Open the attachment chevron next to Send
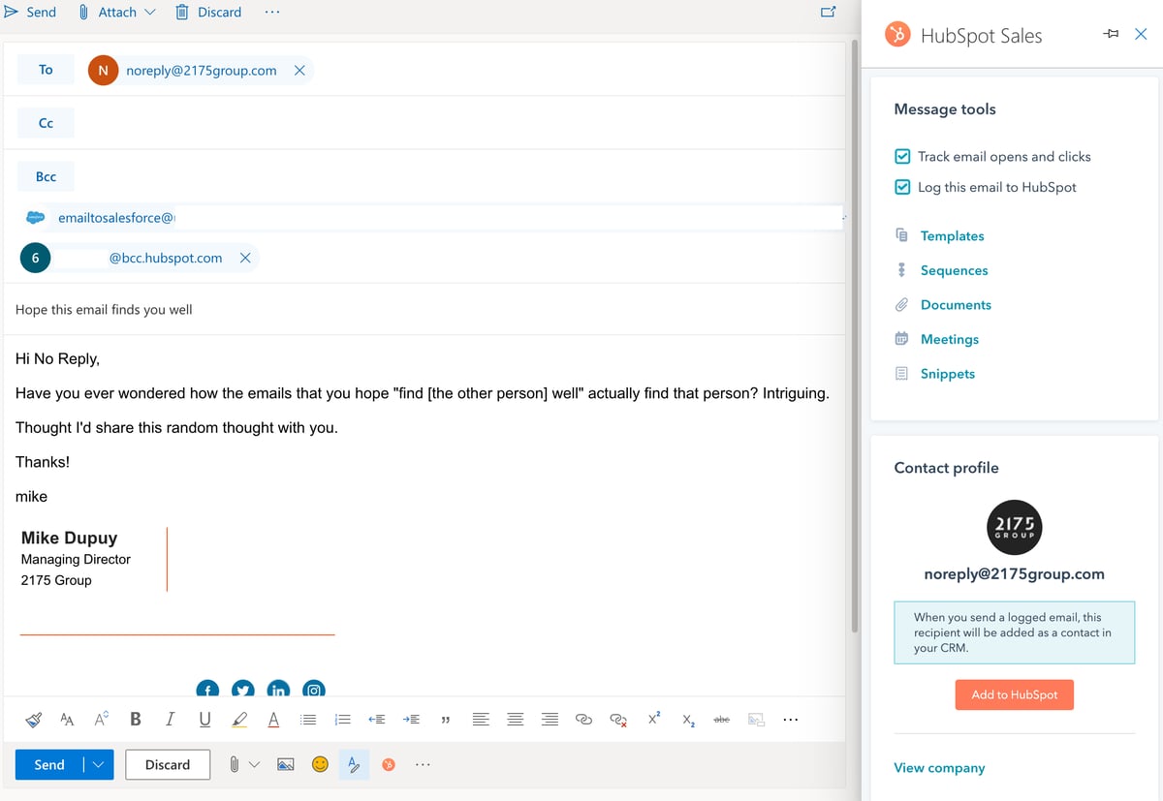 (254, 764)
